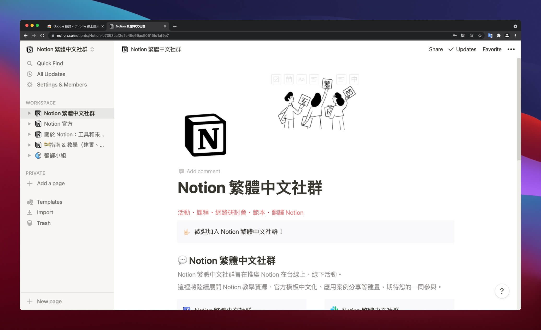Click the cover illustration image
Viewport: 541px width, 330px height.
[x=315, y=102]
